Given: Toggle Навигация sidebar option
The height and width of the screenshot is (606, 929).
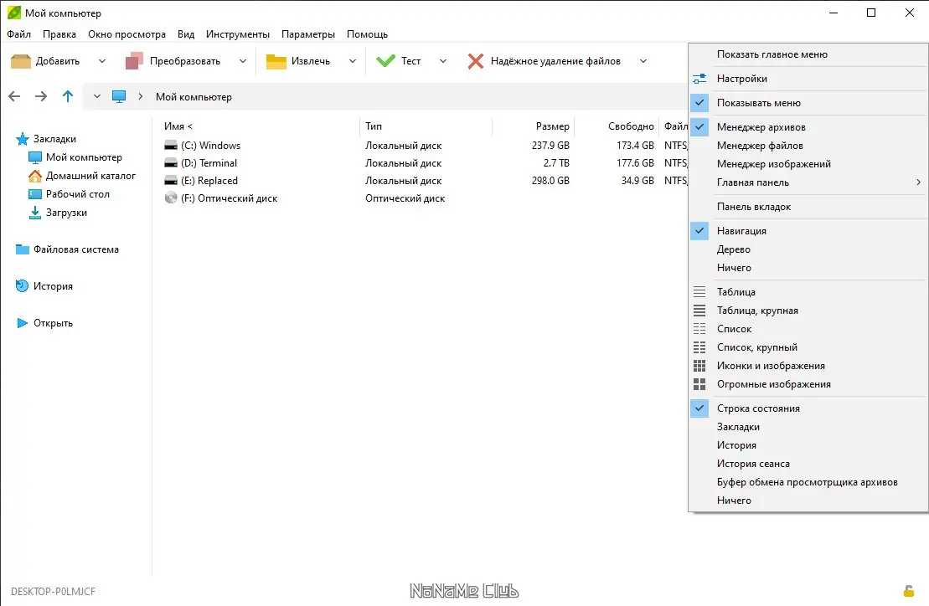Looking at the screenshot, I should pos(808,231).
